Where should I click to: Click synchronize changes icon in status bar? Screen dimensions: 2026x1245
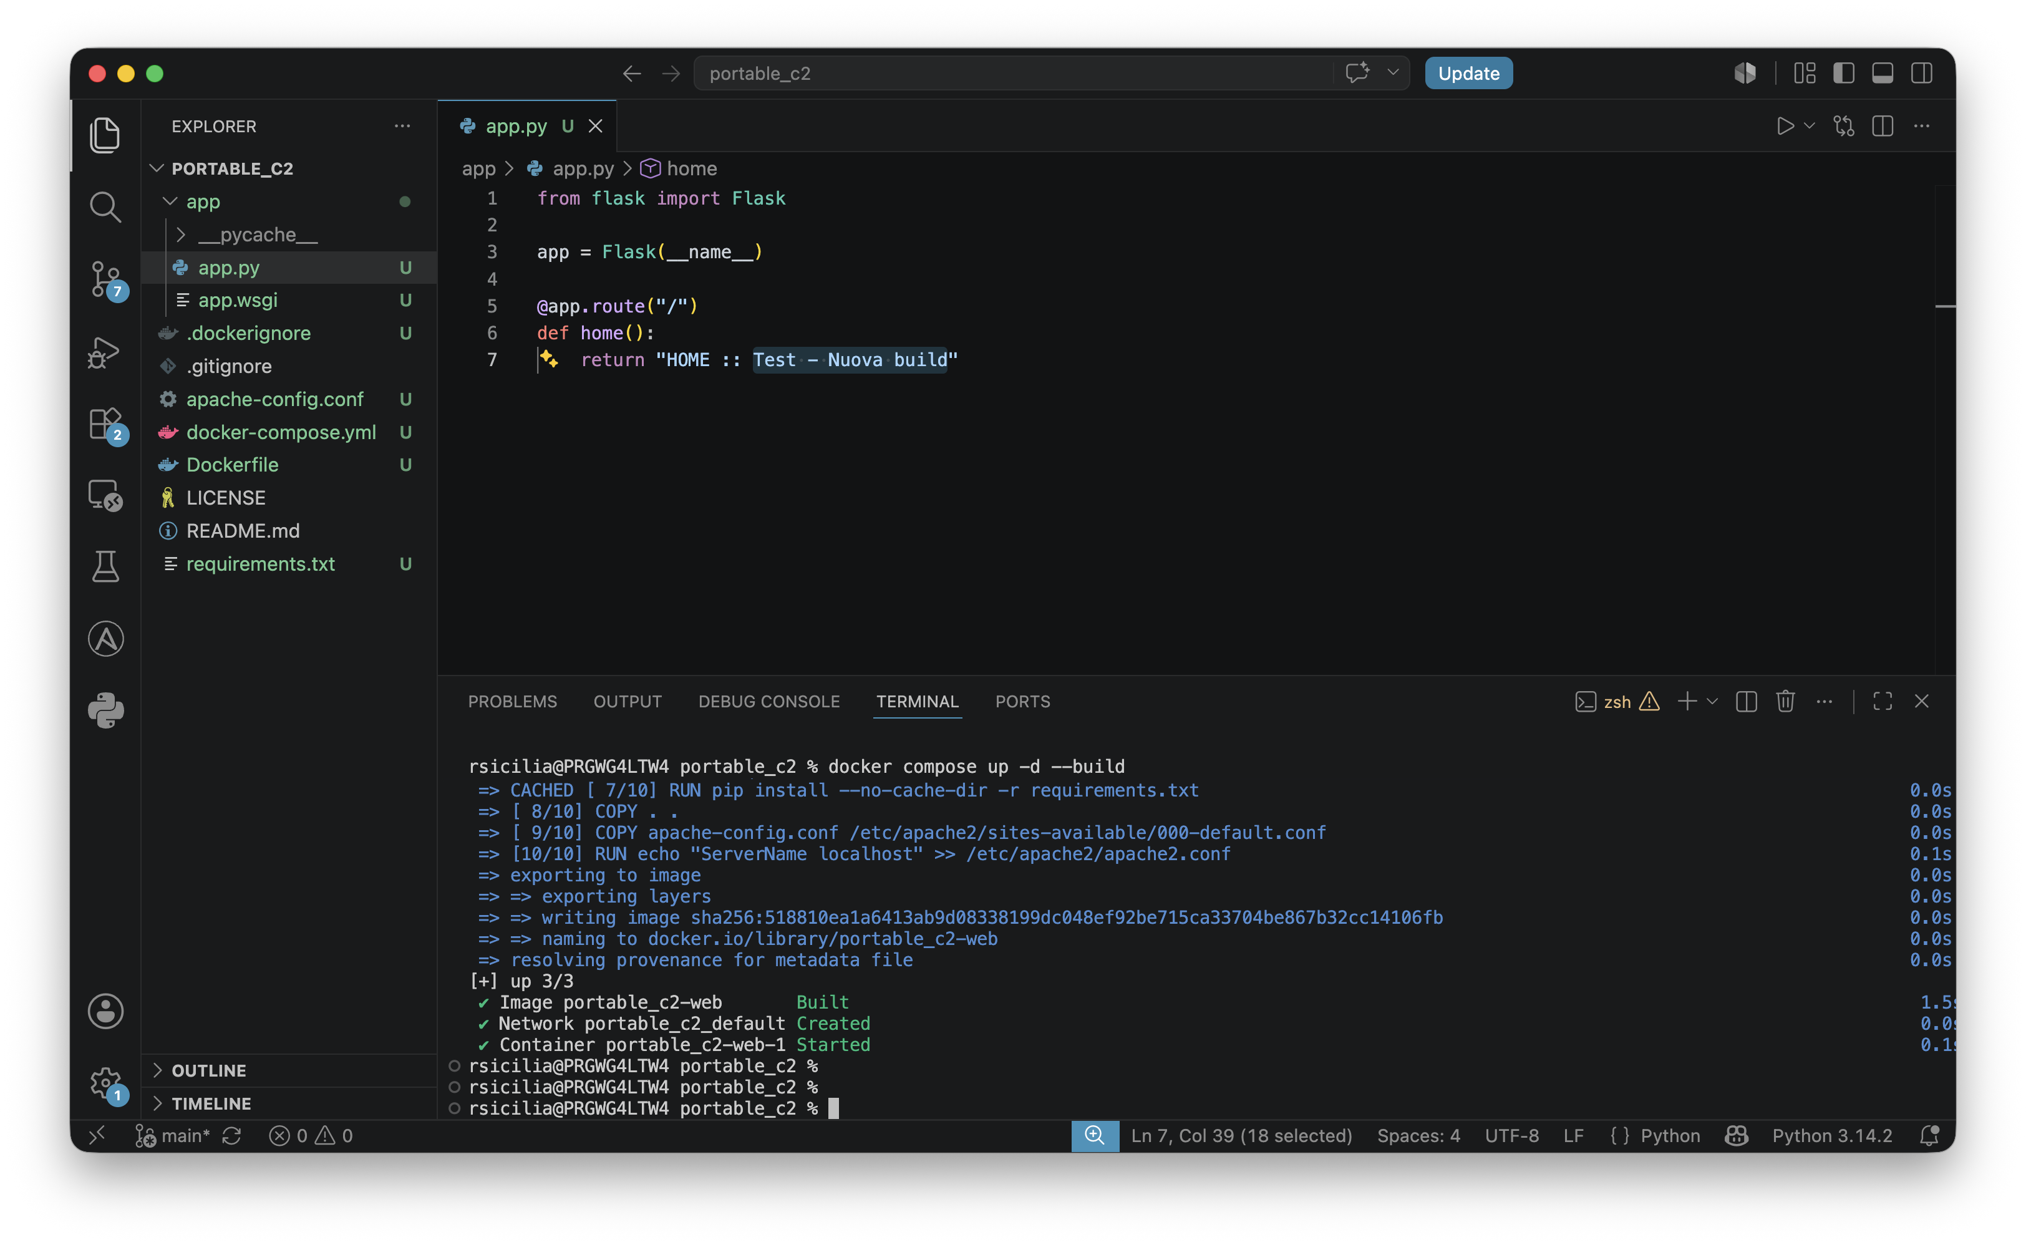tap(232, 1135)
